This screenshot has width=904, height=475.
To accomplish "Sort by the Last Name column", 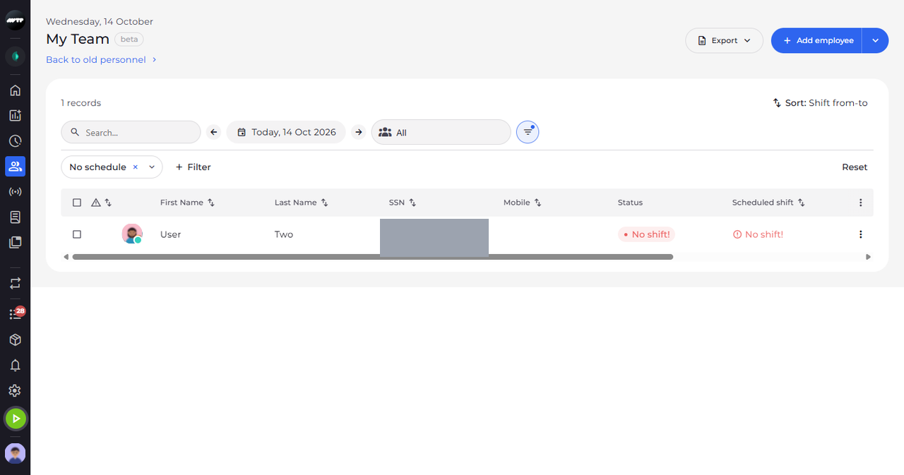I will pos(325,203).
